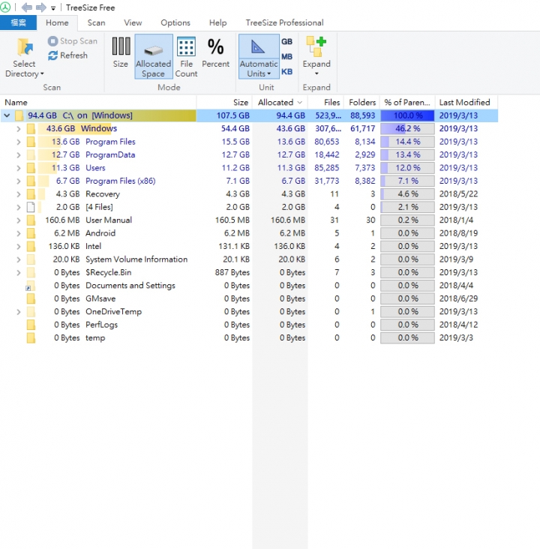Expand System Volume Information node
This screenshot has height=549, width=540.
pos(19,259)
